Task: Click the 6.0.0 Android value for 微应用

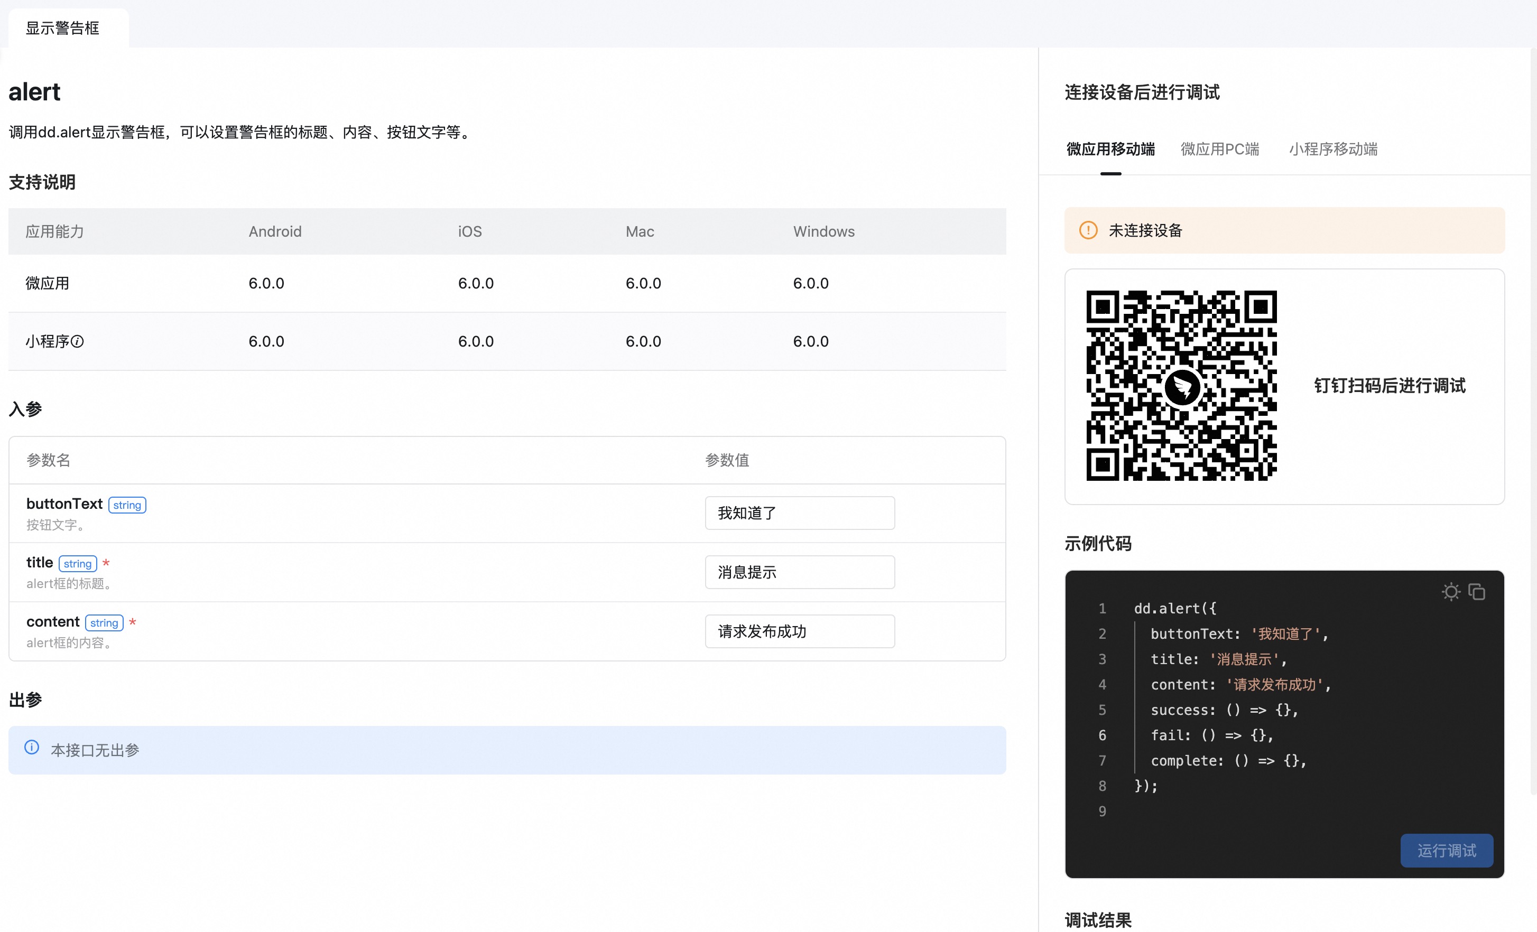Action: coord(266,284)
